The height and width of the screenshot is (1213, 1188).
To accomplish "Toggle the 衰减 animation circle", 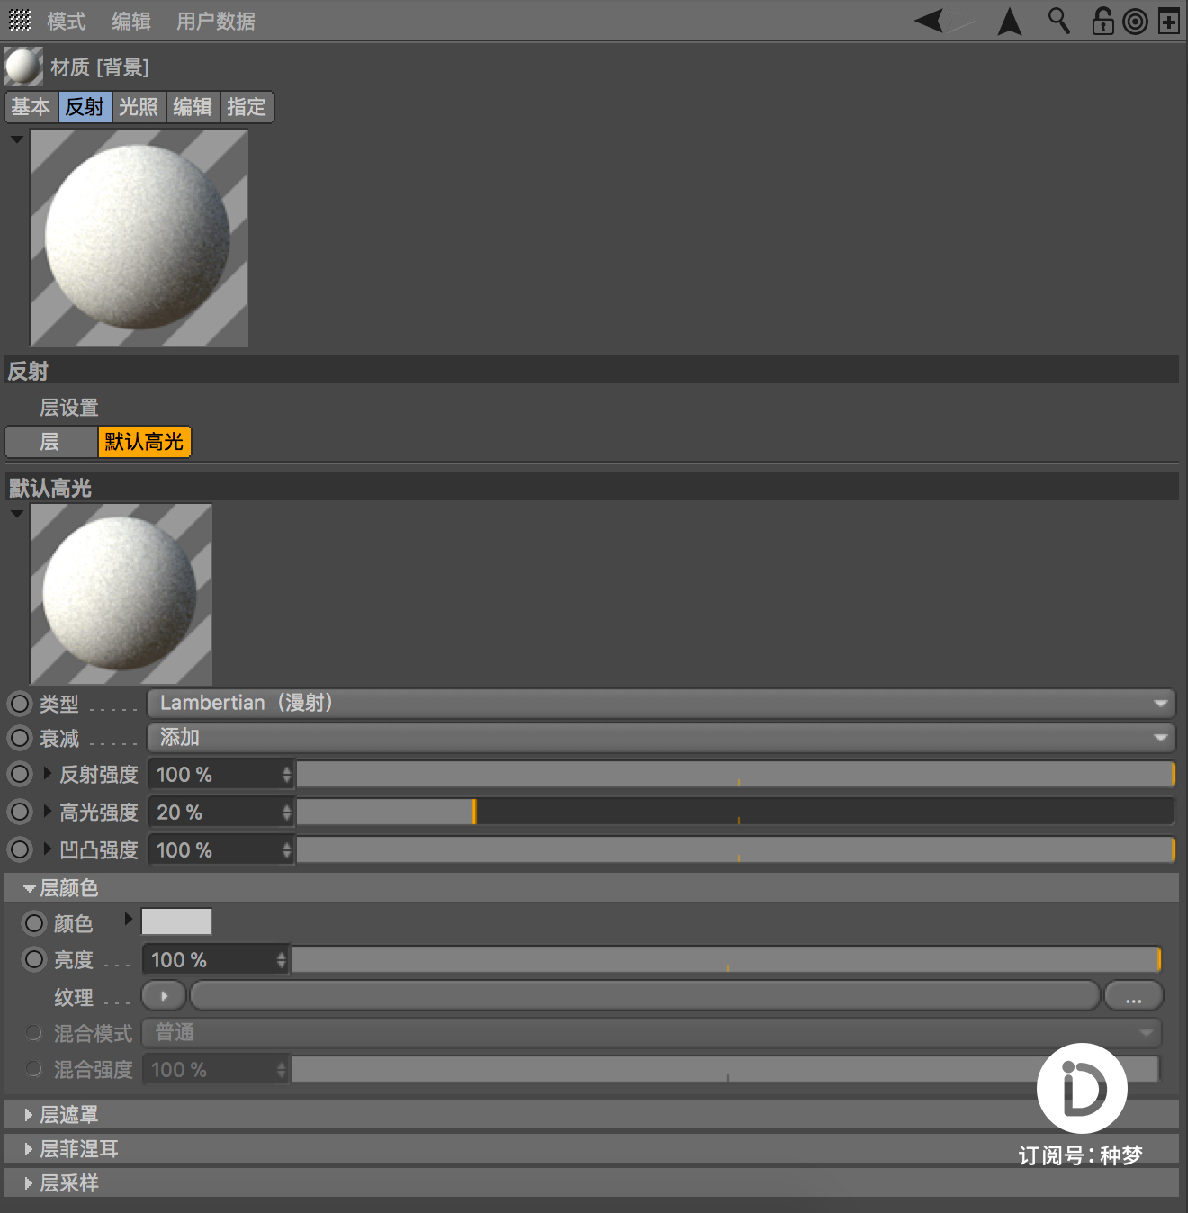I will (20, 739).
